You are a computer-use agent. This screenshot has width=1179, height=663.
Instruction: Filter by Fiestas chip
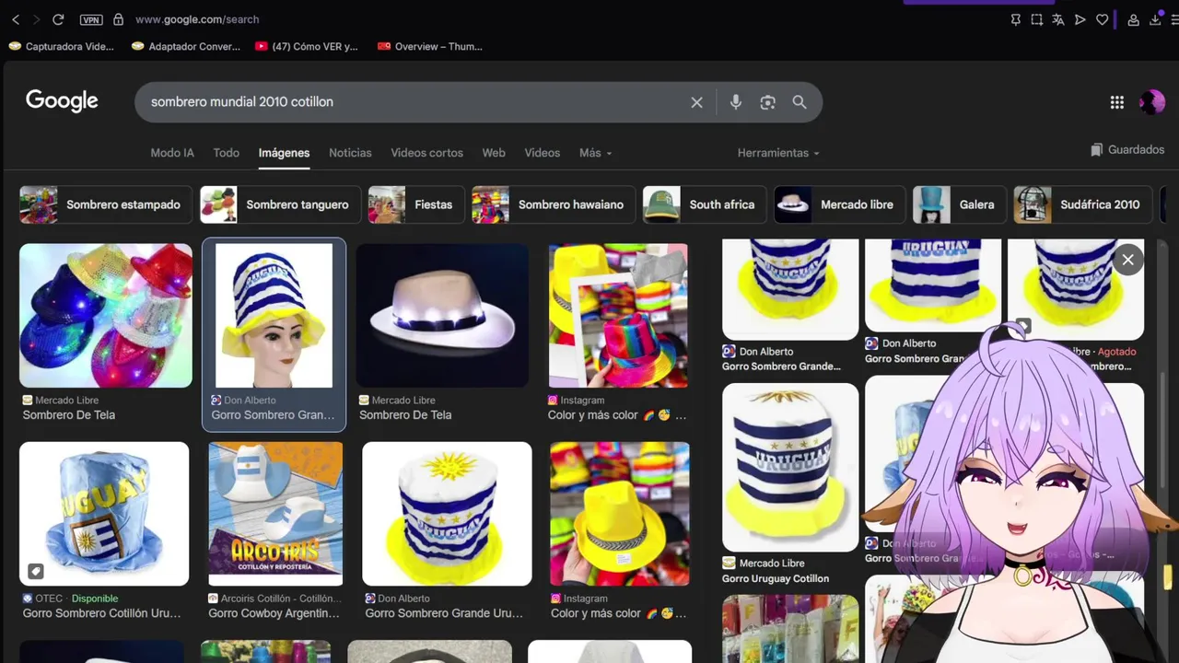[416, 204]
